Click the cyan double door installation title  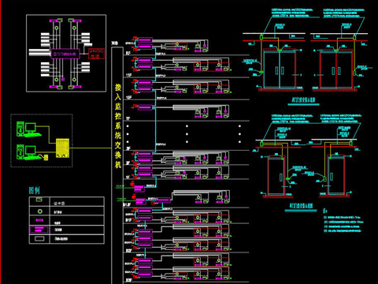point(303,100)
